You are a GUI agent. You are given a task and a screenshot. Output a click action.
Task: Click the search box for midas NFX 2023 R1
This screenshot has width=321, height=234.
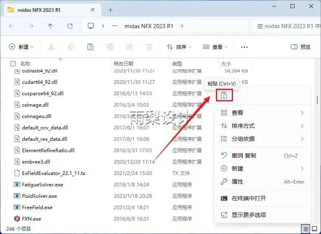286,26
